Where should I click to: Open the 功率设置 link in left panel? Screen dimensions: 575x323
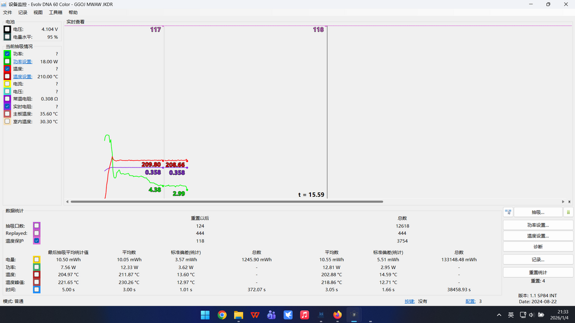click(x=22, y=62)
